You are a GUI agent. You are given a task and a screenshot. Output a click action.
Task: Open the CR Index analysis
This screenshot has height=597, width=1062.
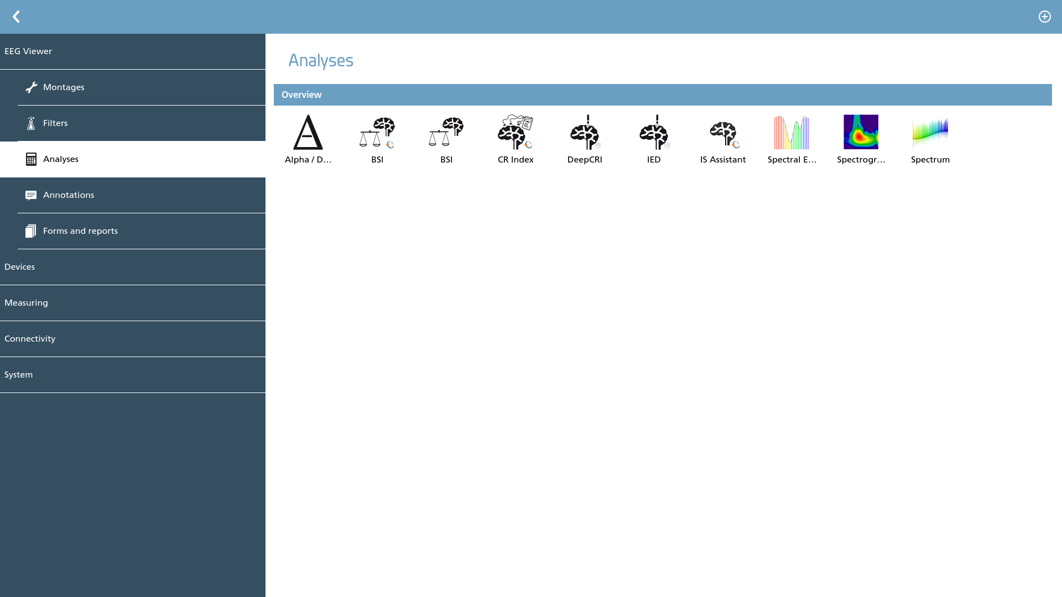point(516,132)
